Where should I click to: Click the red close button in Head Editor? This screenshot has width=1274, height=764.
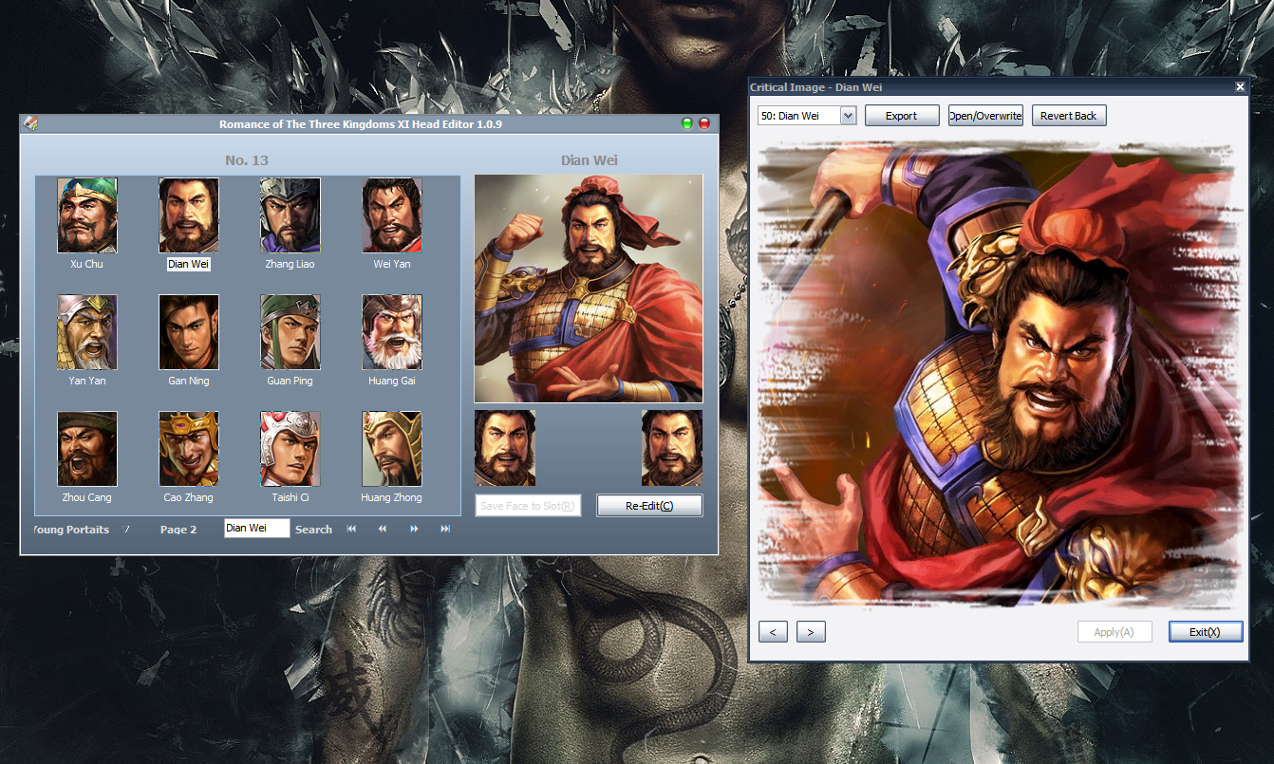[x=704, y=123]
